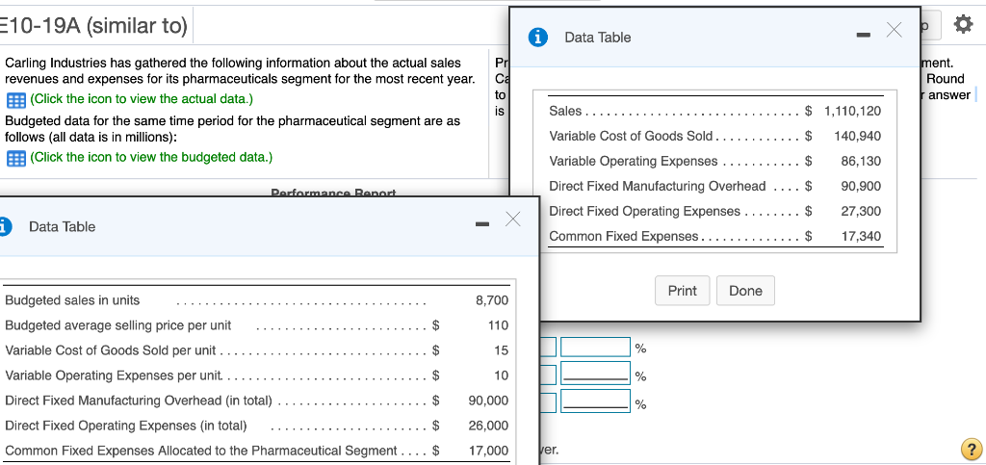Select Variable Operating Expenses per unit value 10
The image size is (986, 465).
coord(501,375)
